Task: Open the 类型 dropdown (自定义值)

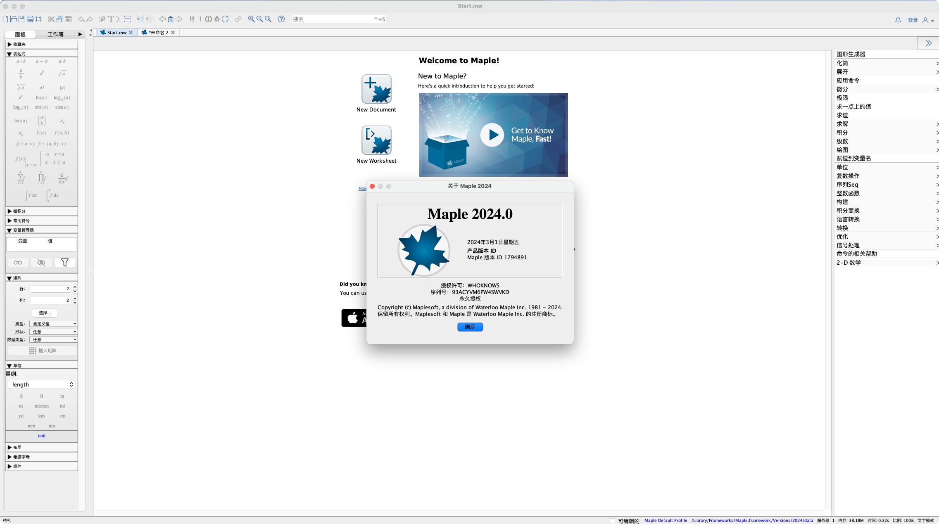Action: 53,324
